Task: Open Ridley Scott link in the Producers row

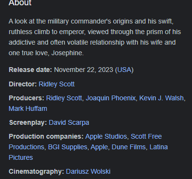Action: pos(64,98)
